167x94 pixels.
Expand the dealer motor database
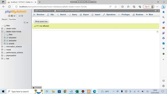pyautogui.click(x=2, y=28)
